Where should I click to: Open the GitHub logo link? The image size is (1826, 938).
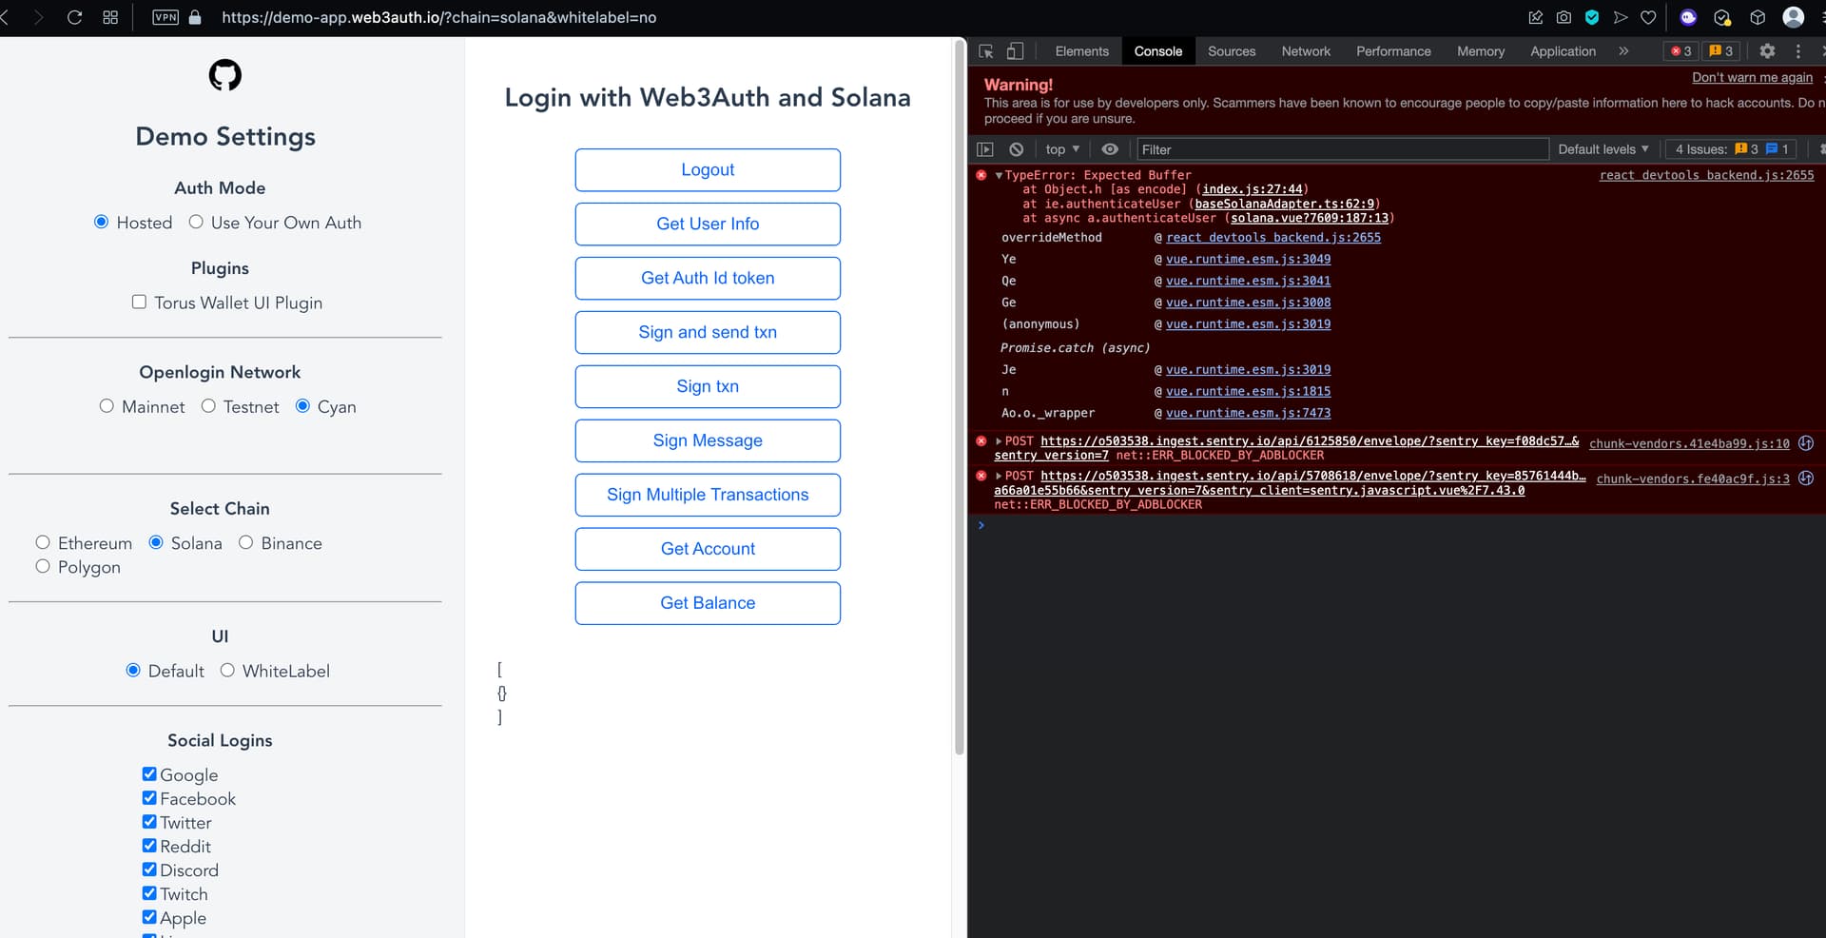click(225, 75)
